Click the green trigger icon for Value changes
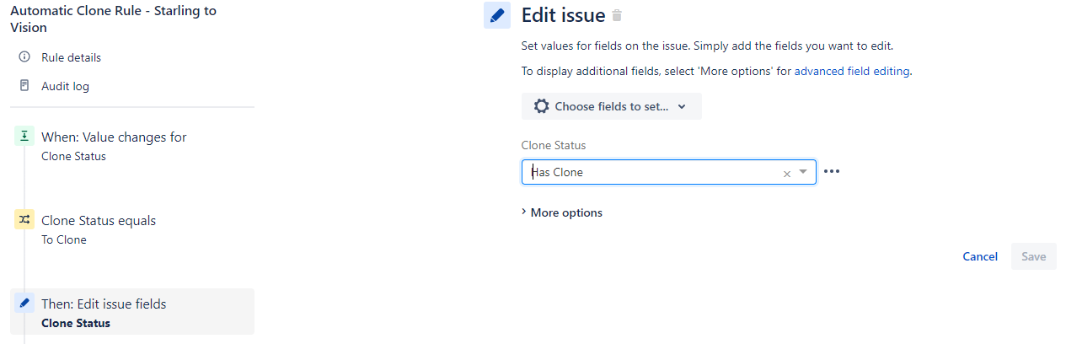This screenshot has height=344, width=1066. tap(24, 137)
